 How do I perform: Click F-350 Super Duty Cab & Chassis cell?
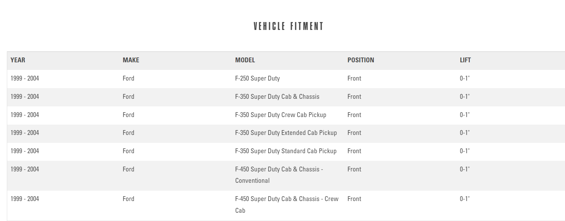click(x=277, y=97)
